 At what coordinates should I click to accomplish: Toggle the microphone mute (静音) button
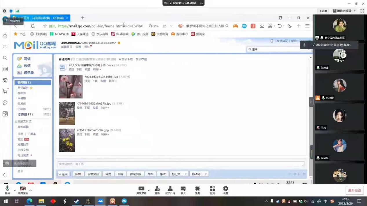7,190
